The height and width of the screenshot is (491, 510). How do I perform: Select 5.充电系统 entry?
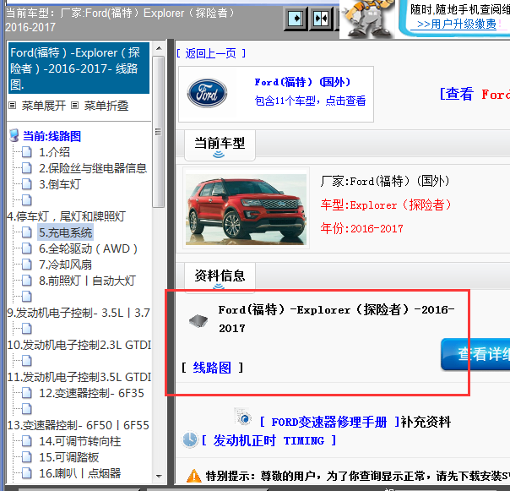[65, 232]
